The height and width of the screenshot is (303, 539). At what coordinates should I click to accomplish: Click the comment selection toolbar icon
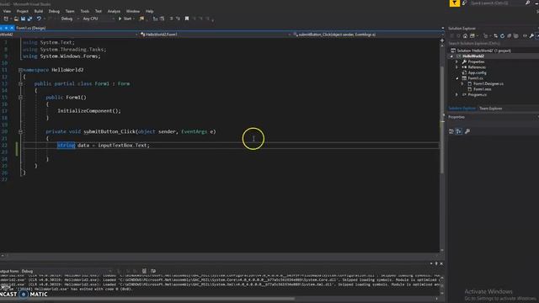(171, 19)
